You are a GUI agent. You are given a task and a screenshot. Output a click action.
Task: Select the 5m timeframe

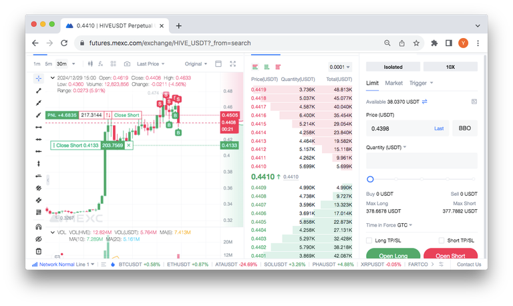[48, 64]
